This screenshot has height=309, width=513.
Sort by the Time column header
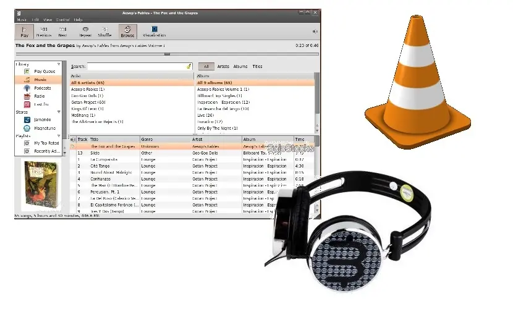(x=304, y=139)
